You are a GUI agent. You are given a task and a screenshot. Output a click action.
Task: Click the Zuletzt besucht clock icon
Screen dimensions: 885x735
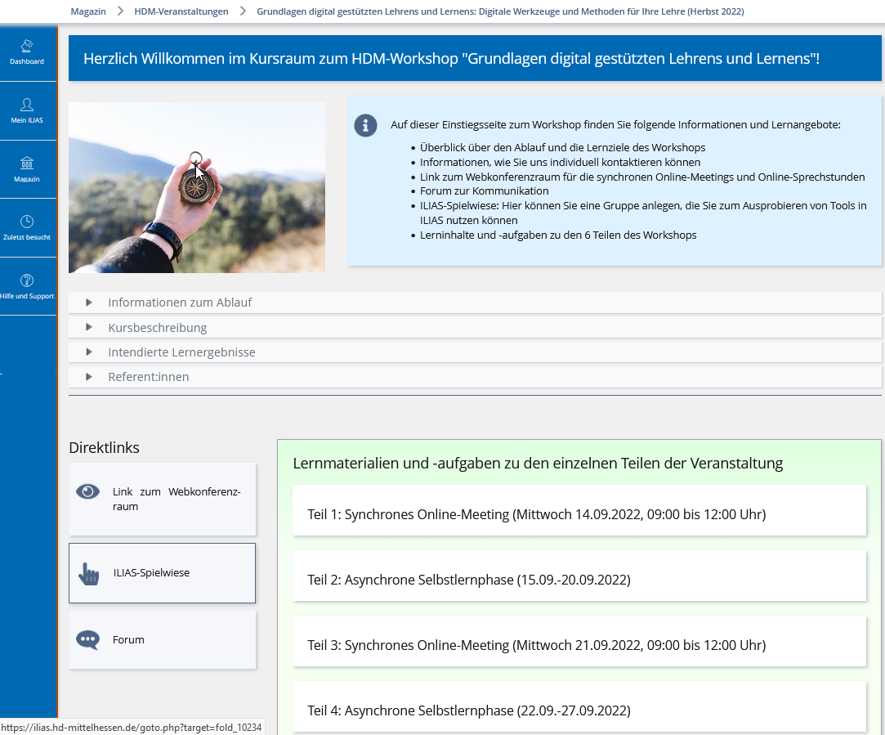point(27,222)
